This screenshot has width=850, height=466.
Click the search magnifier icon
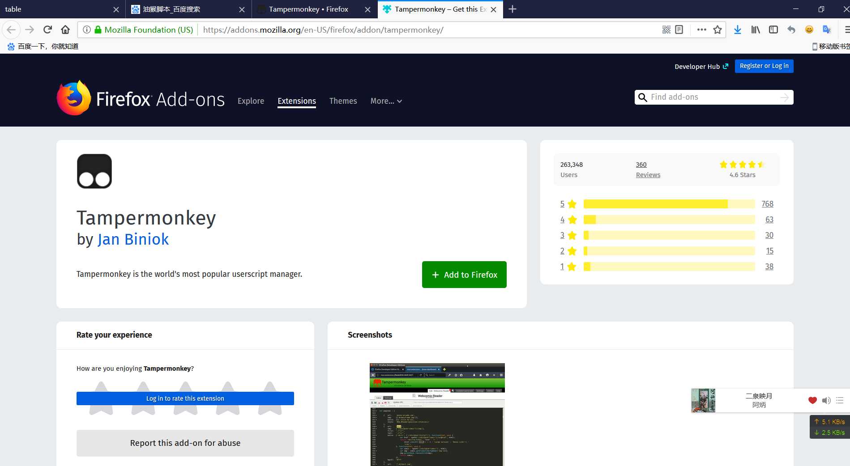[x=642, y=97]
